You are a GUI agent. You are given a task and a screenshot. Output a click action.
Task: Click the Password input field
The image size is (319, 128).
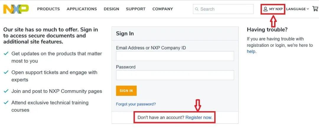(x=175, y=75)
